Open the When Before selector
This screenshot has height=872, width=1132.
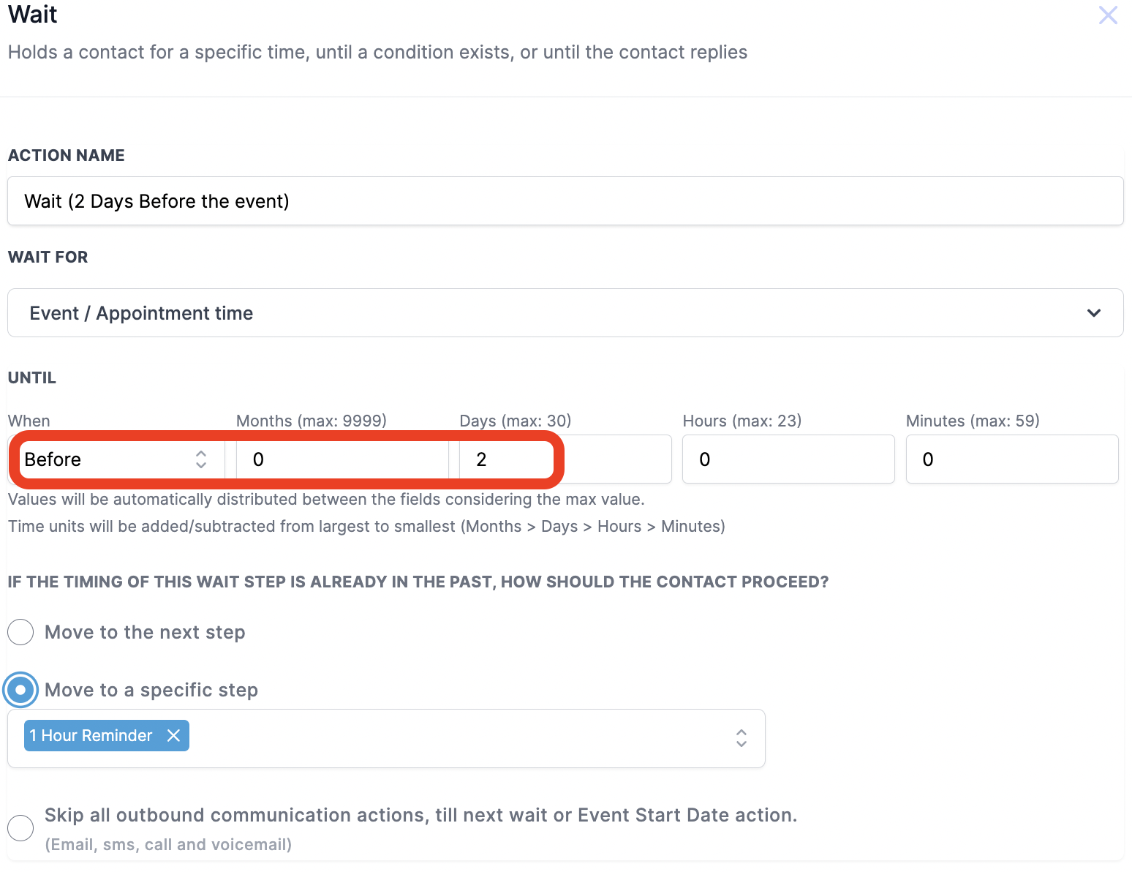[x=200, y=459]
